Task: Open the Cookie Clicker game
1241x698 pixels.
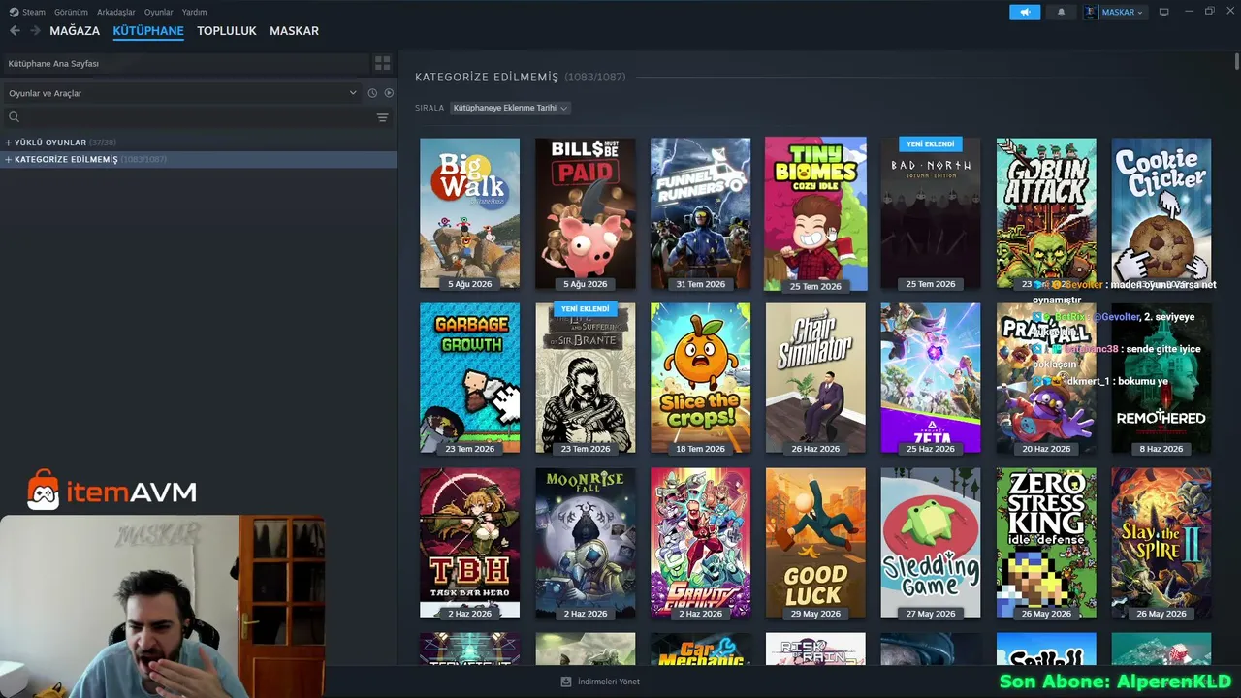Action: pos(1161,213)
